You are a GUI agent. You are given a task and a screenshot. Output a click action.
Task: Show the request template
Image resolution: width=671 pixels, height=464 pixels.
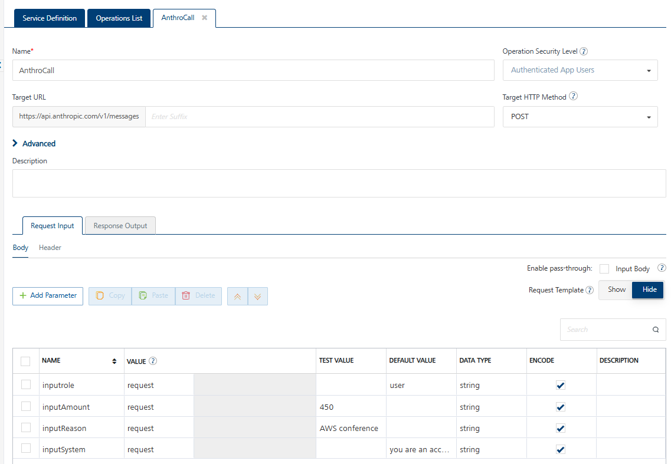(616, 289)
